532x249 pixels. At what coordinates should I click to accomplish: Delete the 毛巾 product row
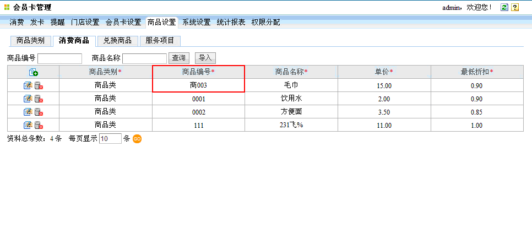(39, 85)
